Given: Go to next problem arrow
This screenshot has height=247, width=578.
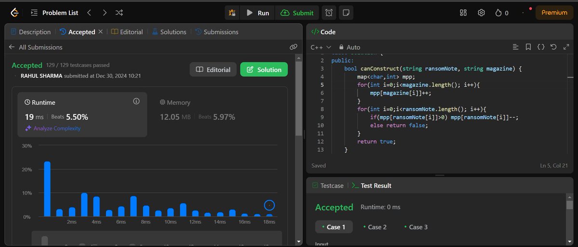Looking at the screenshot, I should tap(105, 13).
